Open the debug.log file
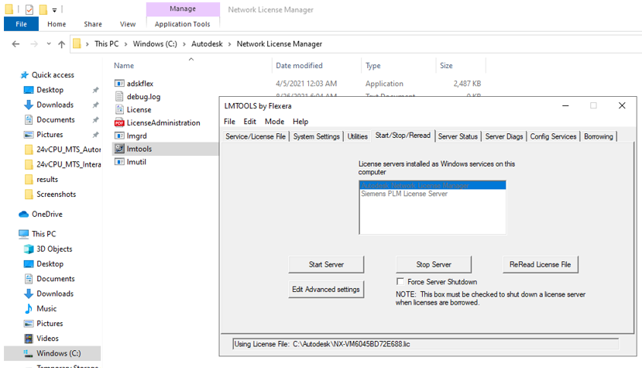Screen dimensions: 642x368 point(142,96)
